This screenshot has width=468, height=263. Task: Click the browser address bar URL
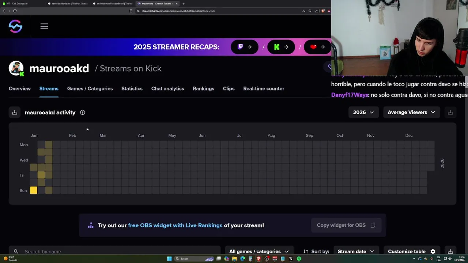coord(178,11)
